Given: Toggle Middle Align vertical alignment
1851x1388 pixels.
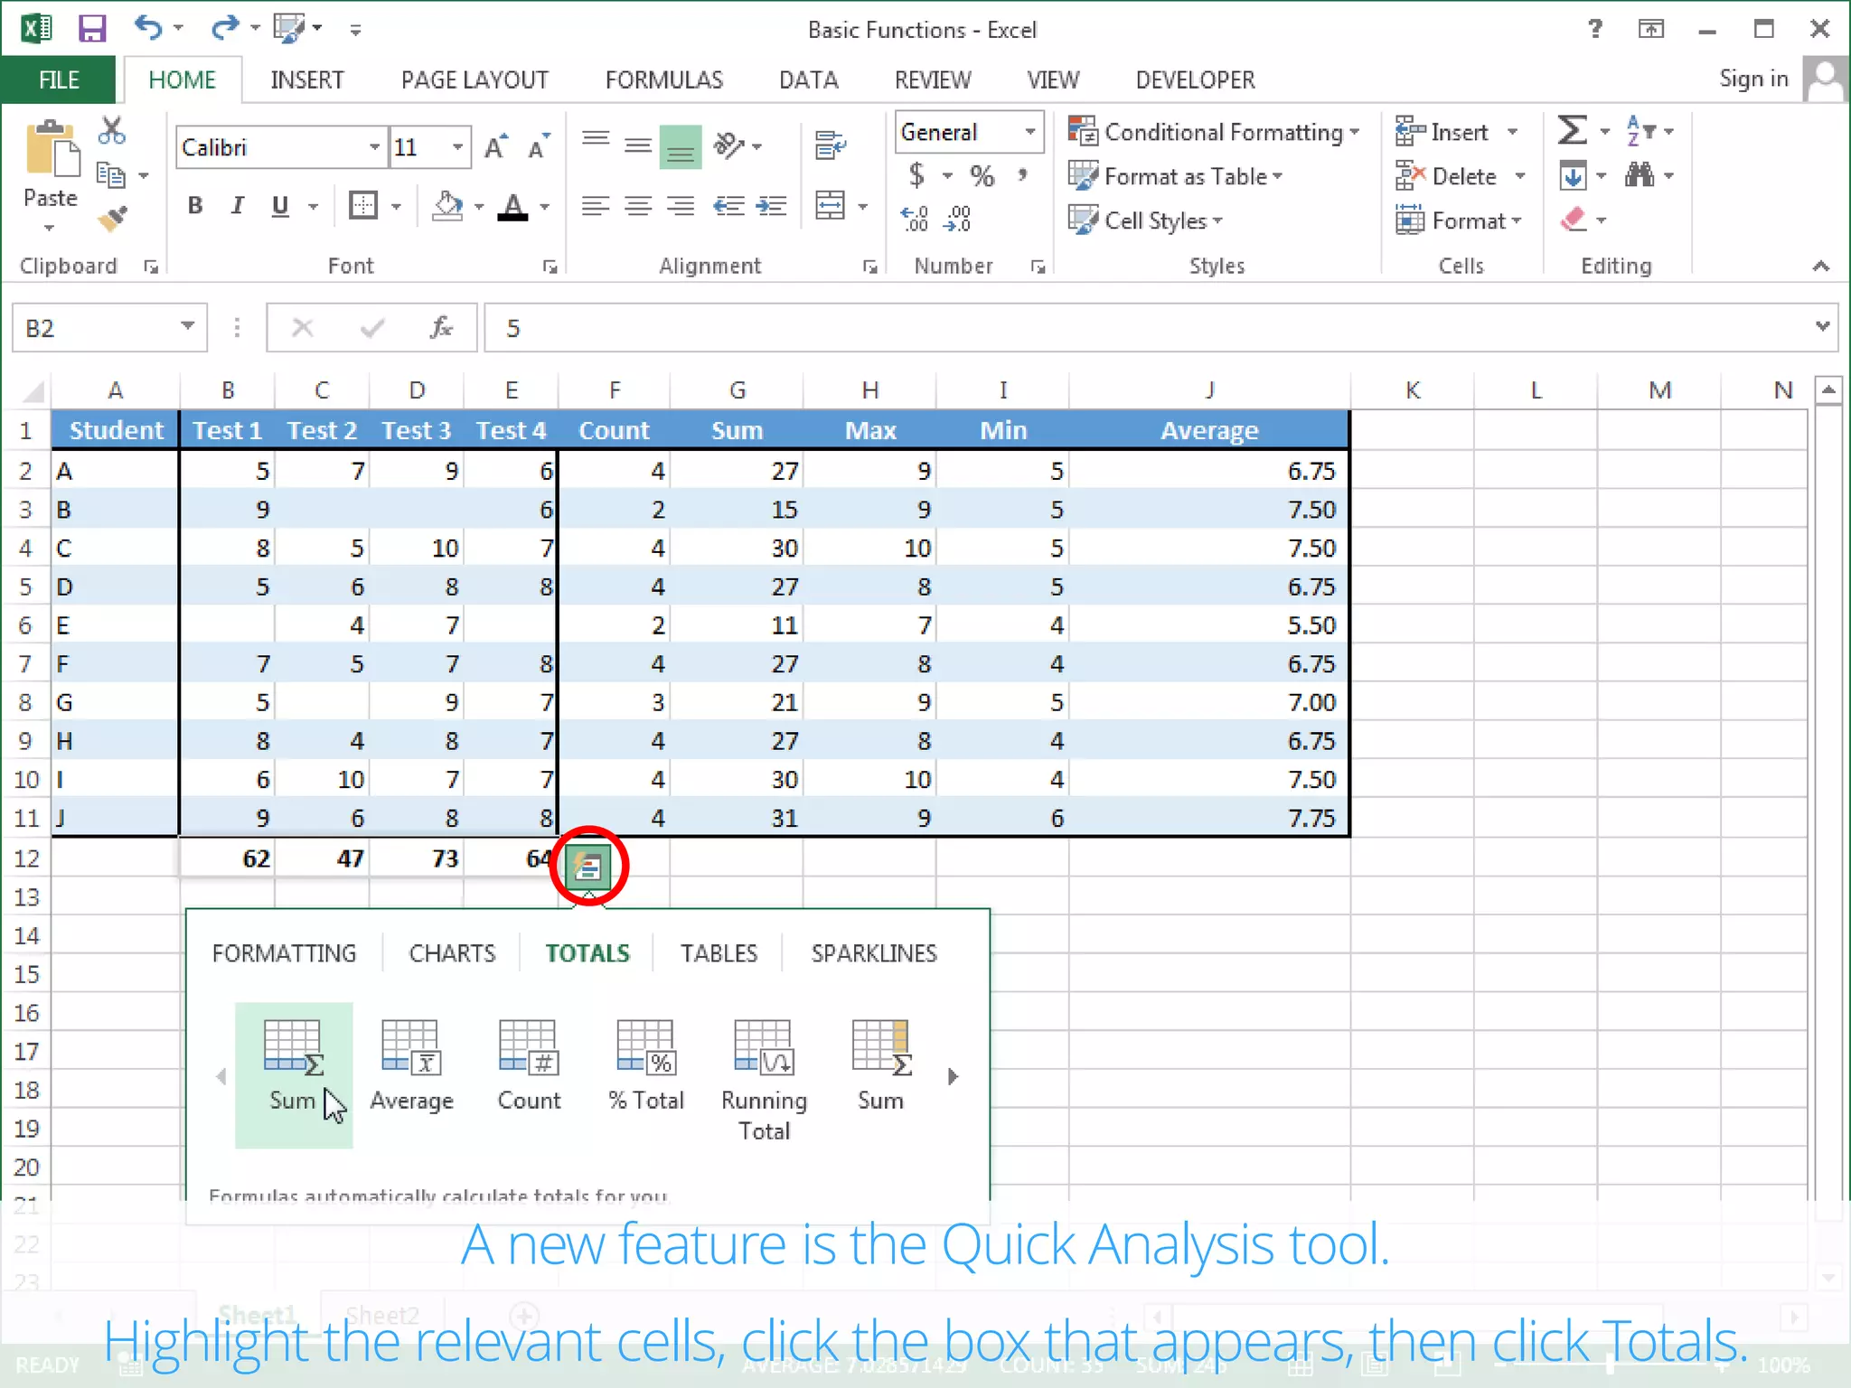Looking at the screenshot, I should click(638, 146).
